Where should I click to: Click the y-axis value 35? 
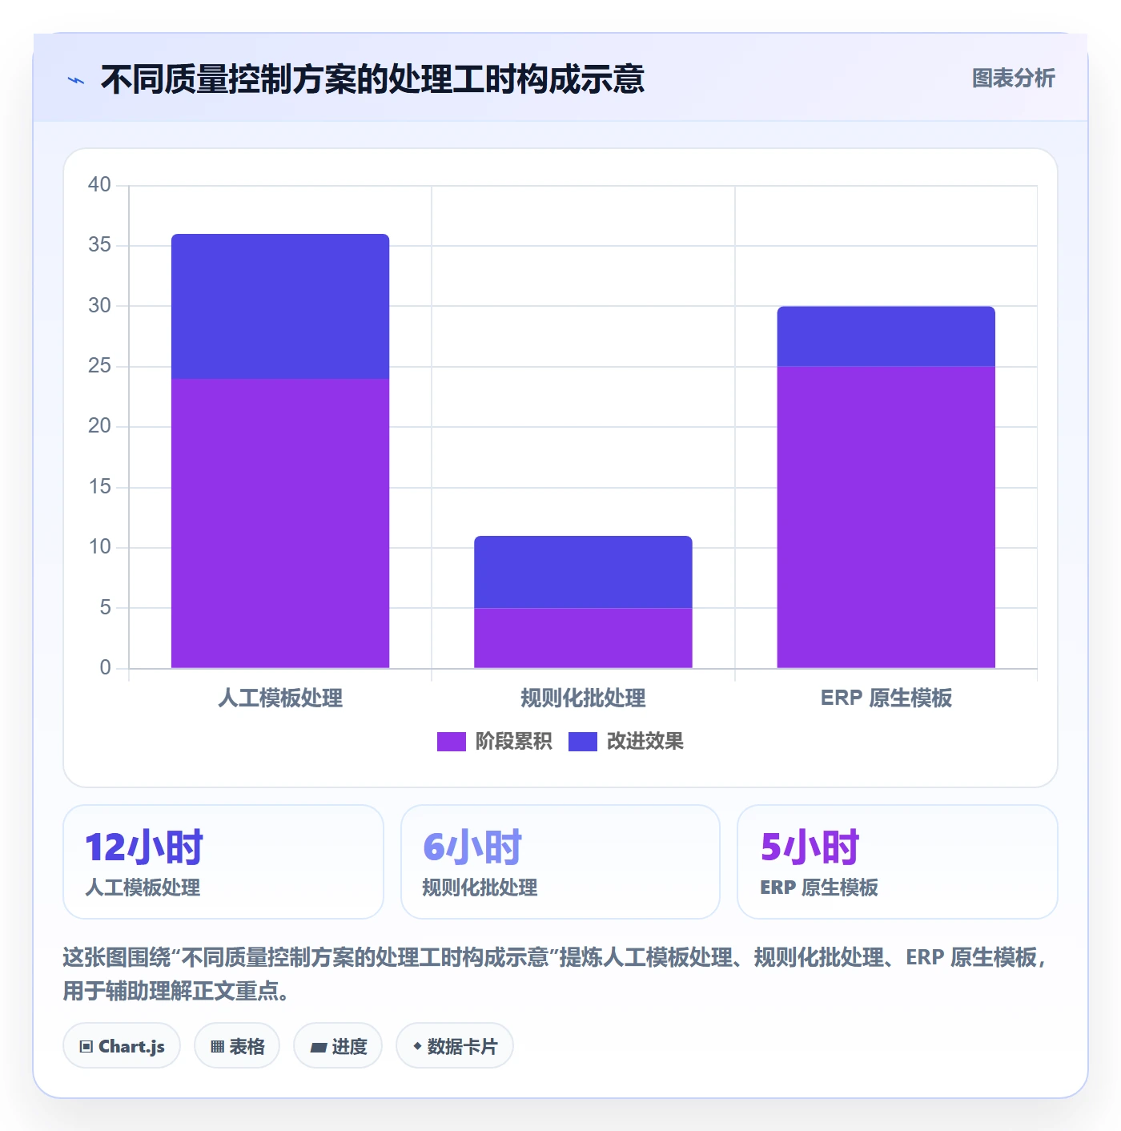99,245
